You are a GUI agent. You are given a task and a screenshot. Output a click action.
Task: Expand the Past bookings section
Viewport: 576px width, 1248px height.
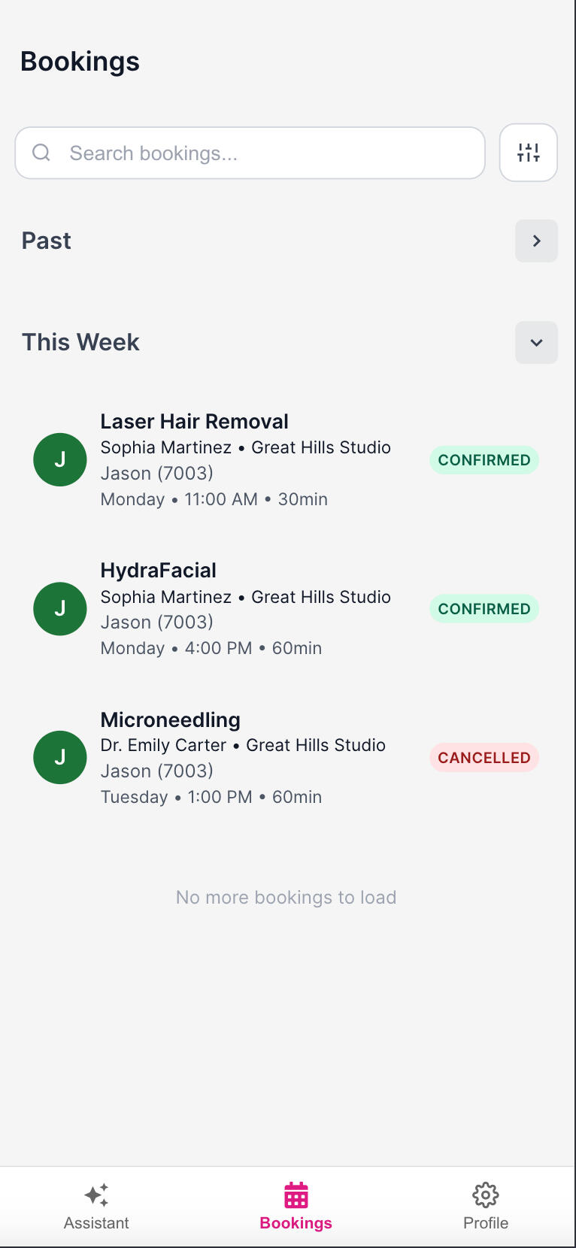[536, 241]
